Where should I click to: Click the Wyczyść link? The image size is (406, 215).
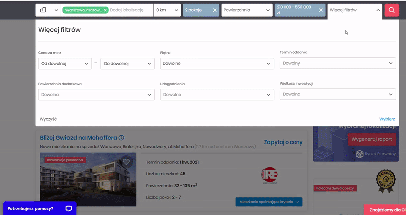coord(48,119)
